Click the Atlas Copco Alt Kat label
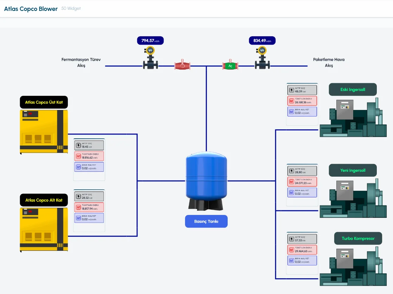The height and width of the screenshot is (294, 393). point(44,200)
